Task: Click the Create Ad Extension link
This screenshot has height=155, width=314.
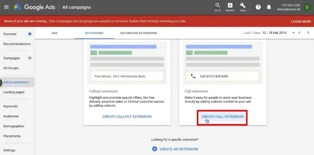Action: click(179, 149)
